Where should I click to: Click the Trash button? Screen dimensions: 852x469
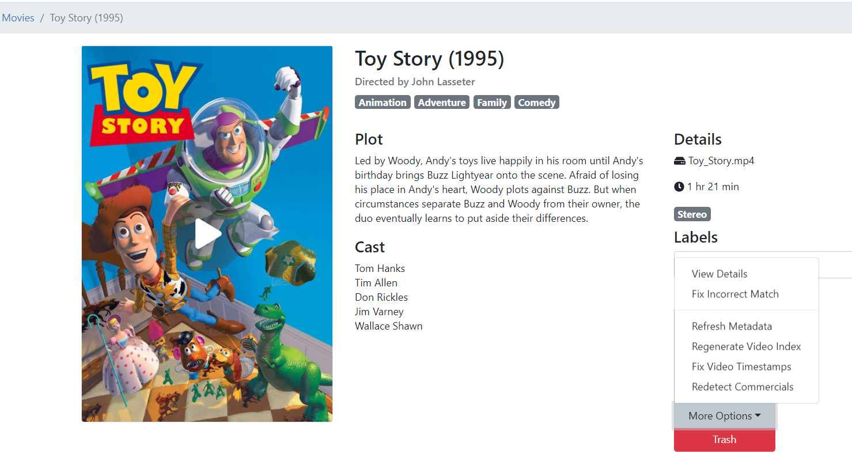[x=724, y=440]
